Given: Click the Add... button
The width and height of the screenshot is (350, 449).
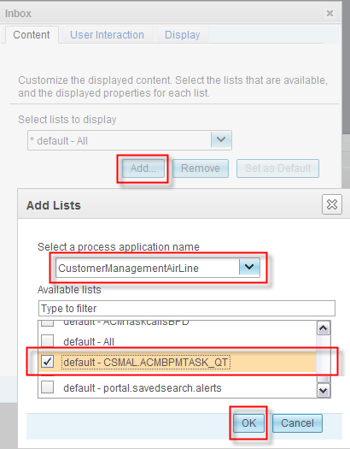Looking at the screenshot, I should [x=143, y=168].
